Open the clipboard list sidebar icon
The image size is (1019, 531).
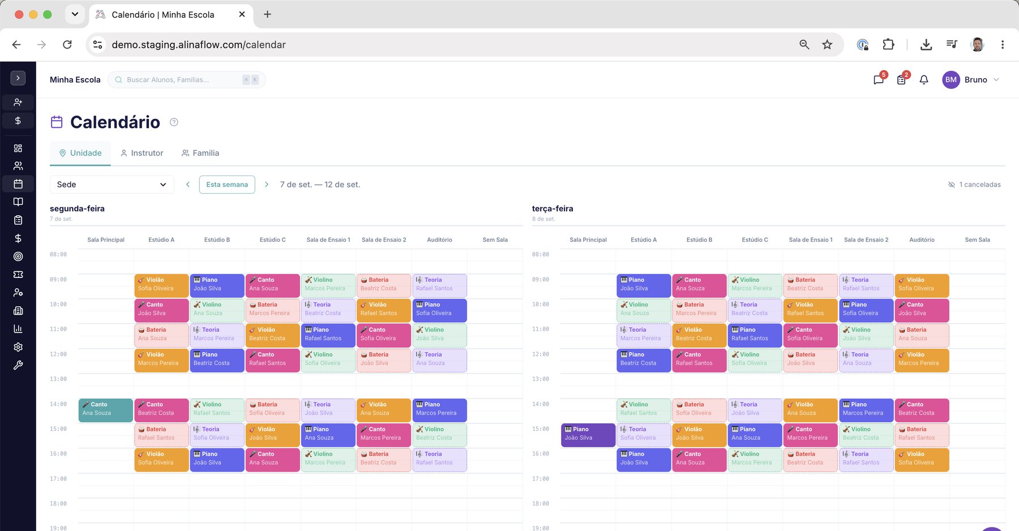18,220
